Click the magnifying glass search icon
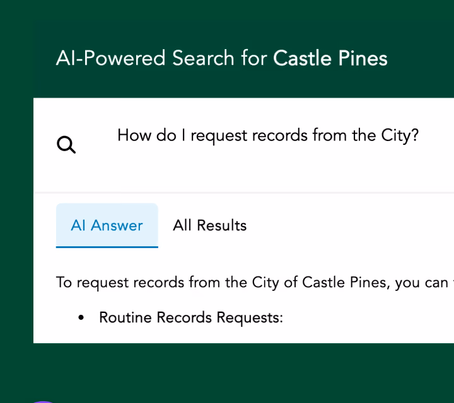This screenshot has height=403, width=454. [x=66, y=145]
